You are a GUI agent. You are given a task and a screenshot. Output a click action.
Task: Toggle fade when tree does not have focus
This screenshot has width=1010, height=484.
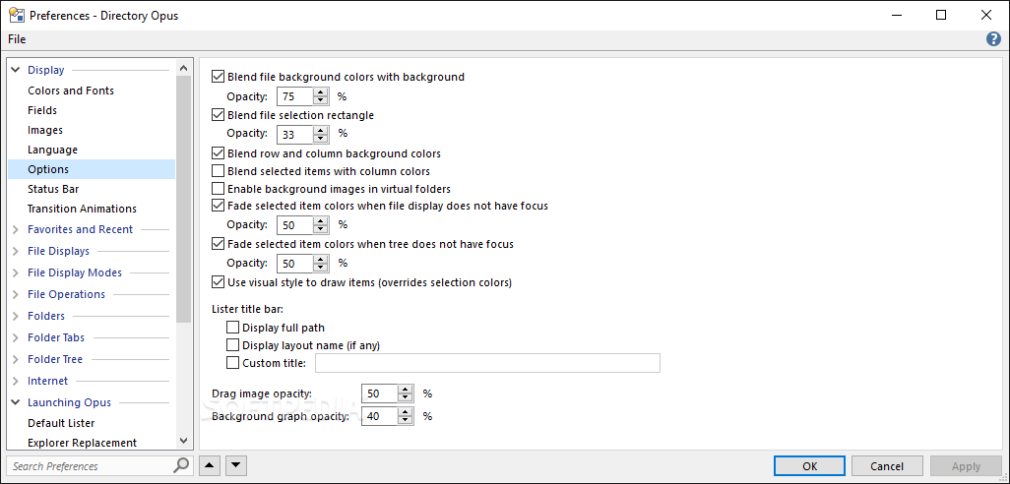pos(219,244)
